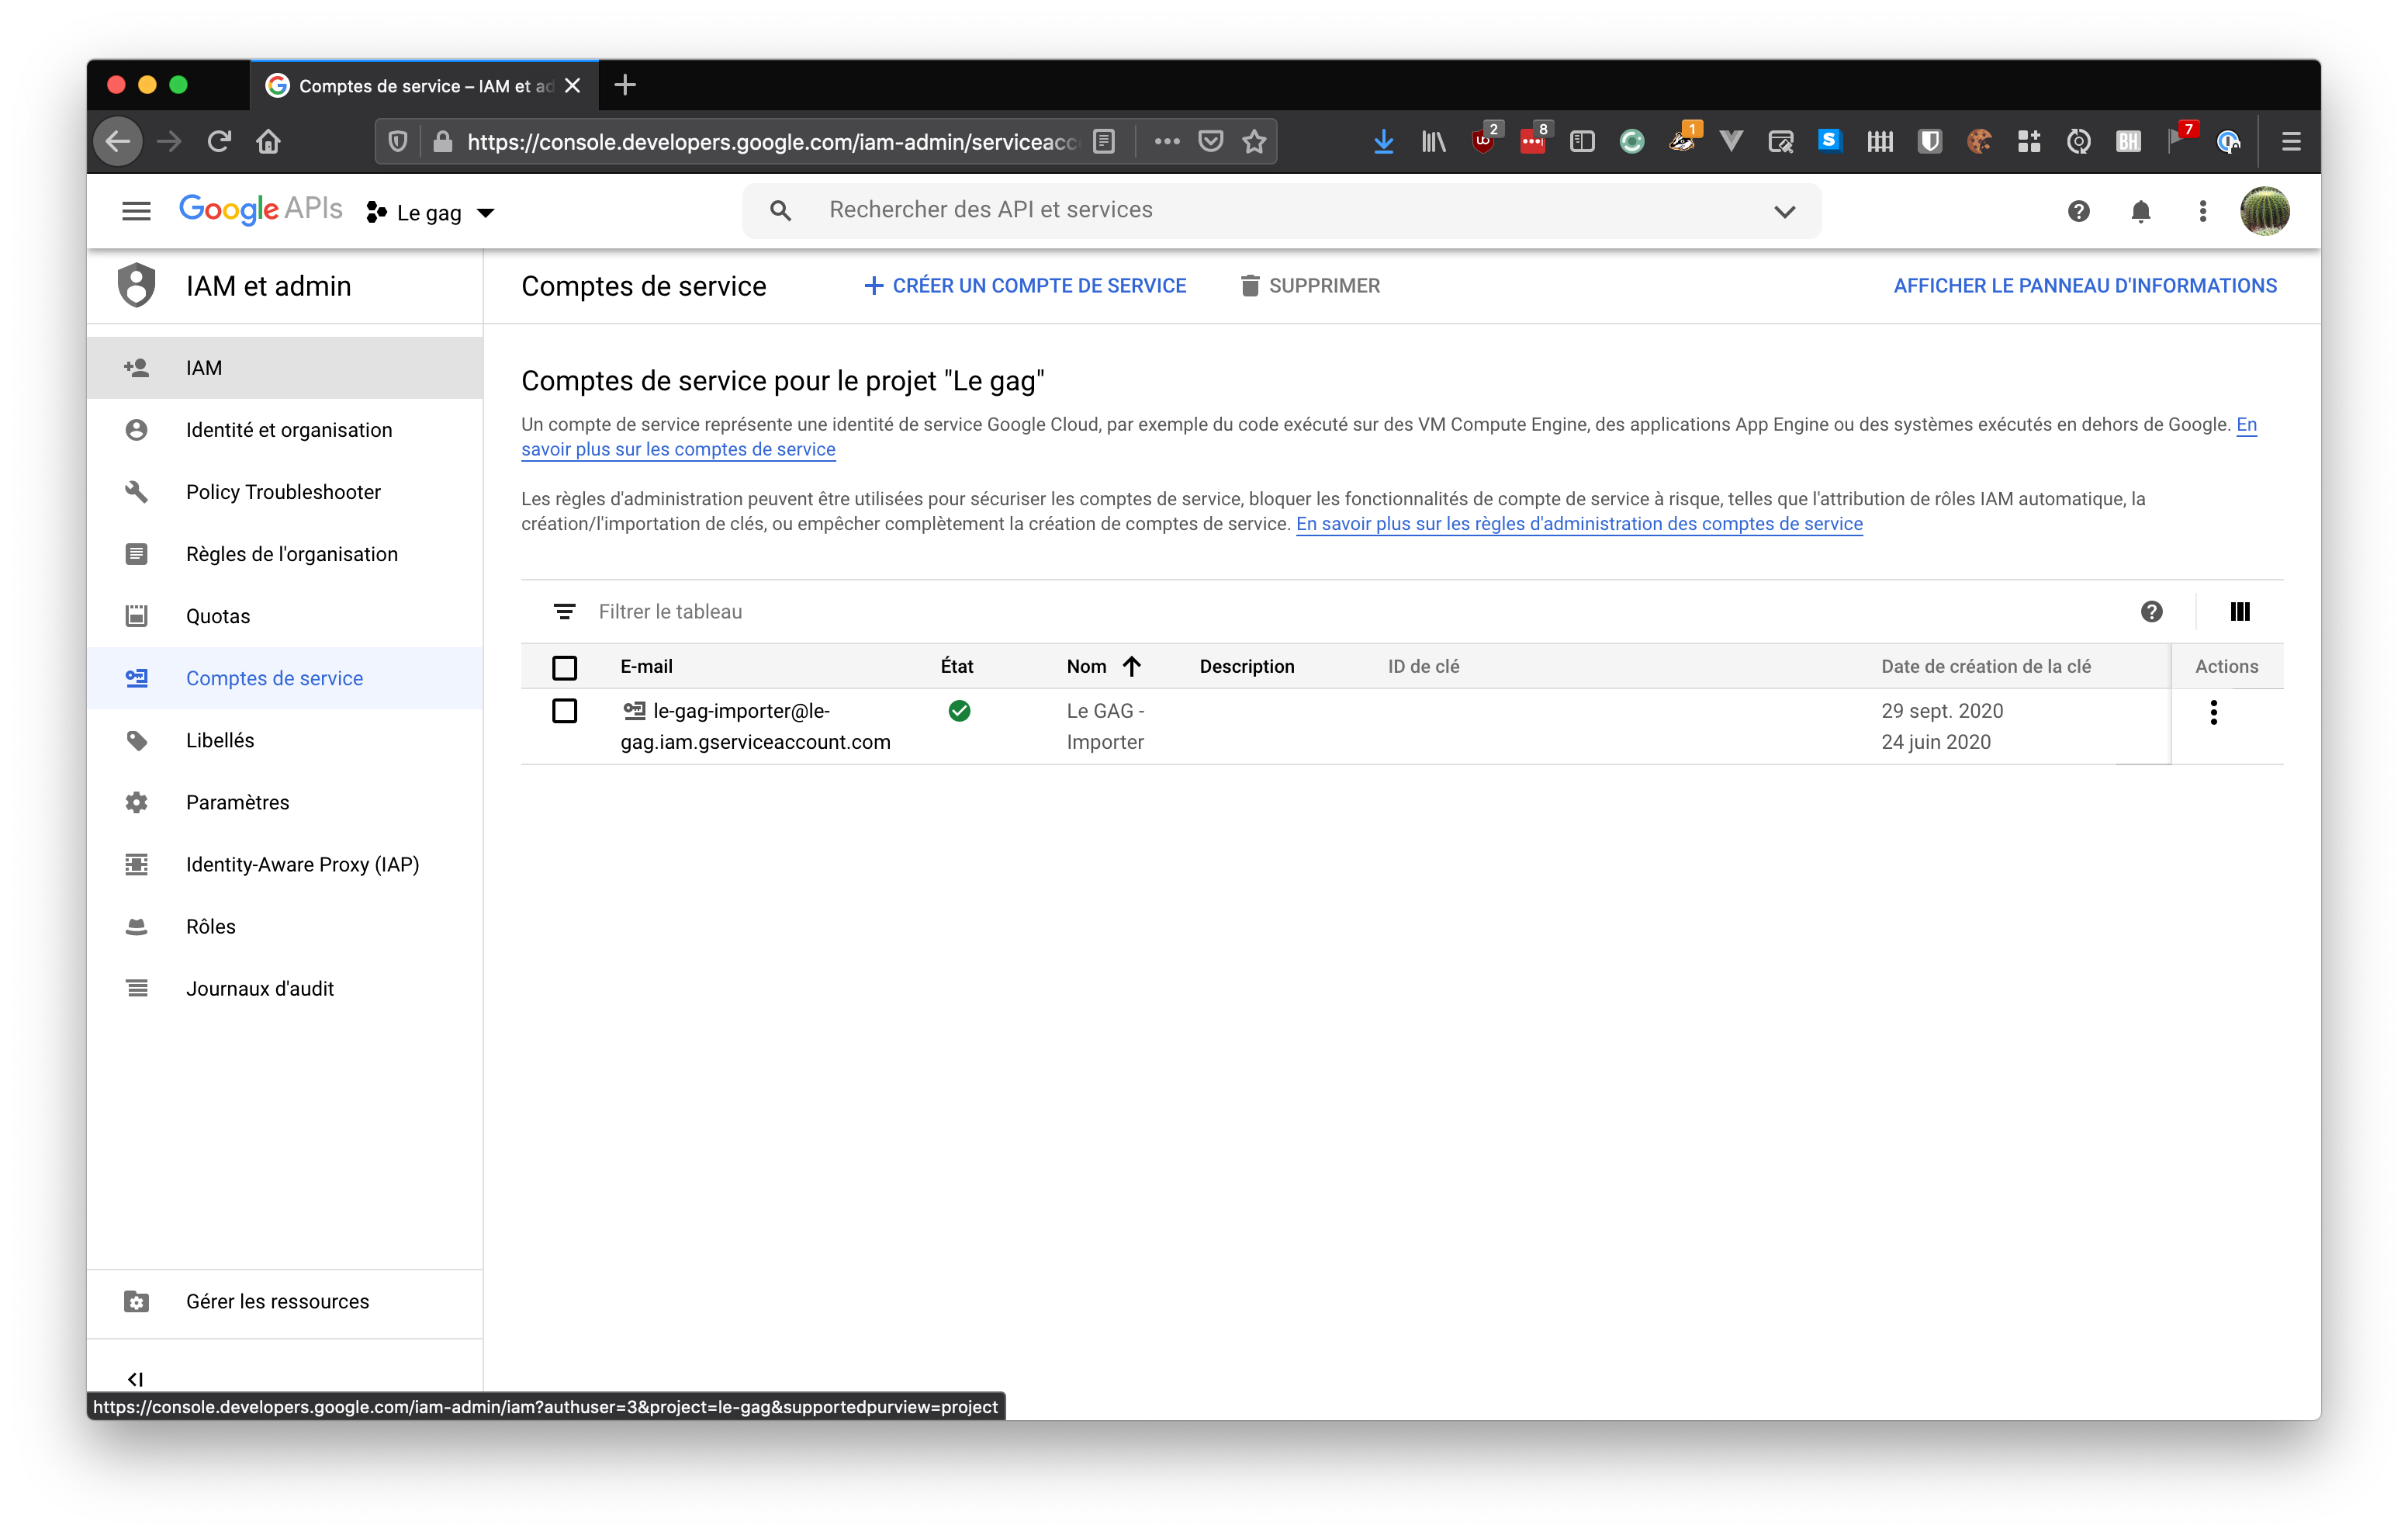Click the Comptes de service accounts icon
The image size is (2408, 1535).
point(139,678)
